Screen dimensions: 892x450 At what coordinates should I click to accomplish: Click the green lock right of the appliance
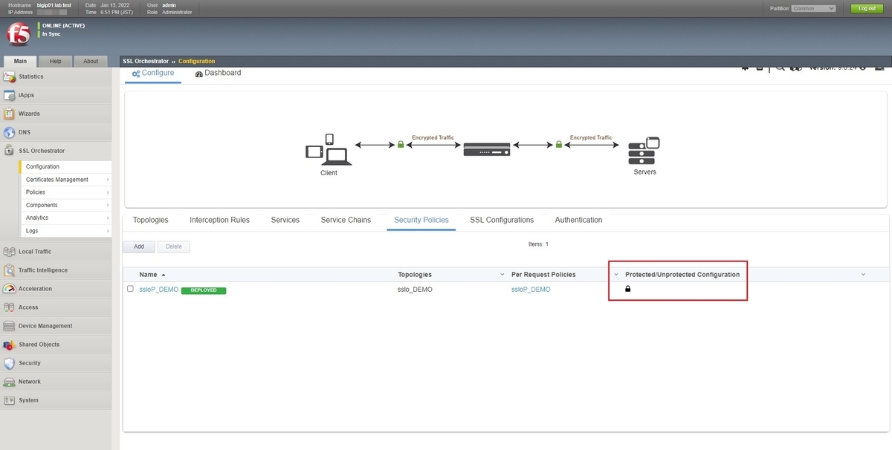(x=559, y=145)
